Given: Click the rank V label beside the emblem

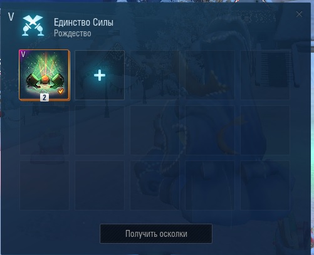Looking at the screenshot, I should point(11,16).
